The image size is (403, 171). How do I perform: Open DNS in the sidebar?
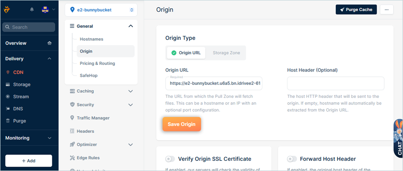(18, 108)
